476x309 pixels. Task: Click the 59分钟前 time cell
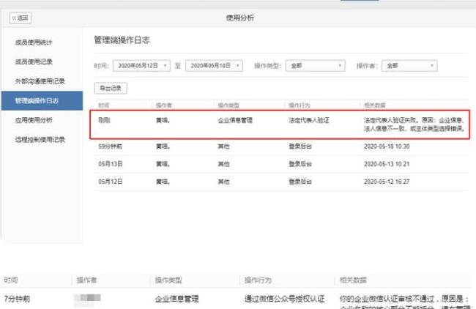pos(110,146)
